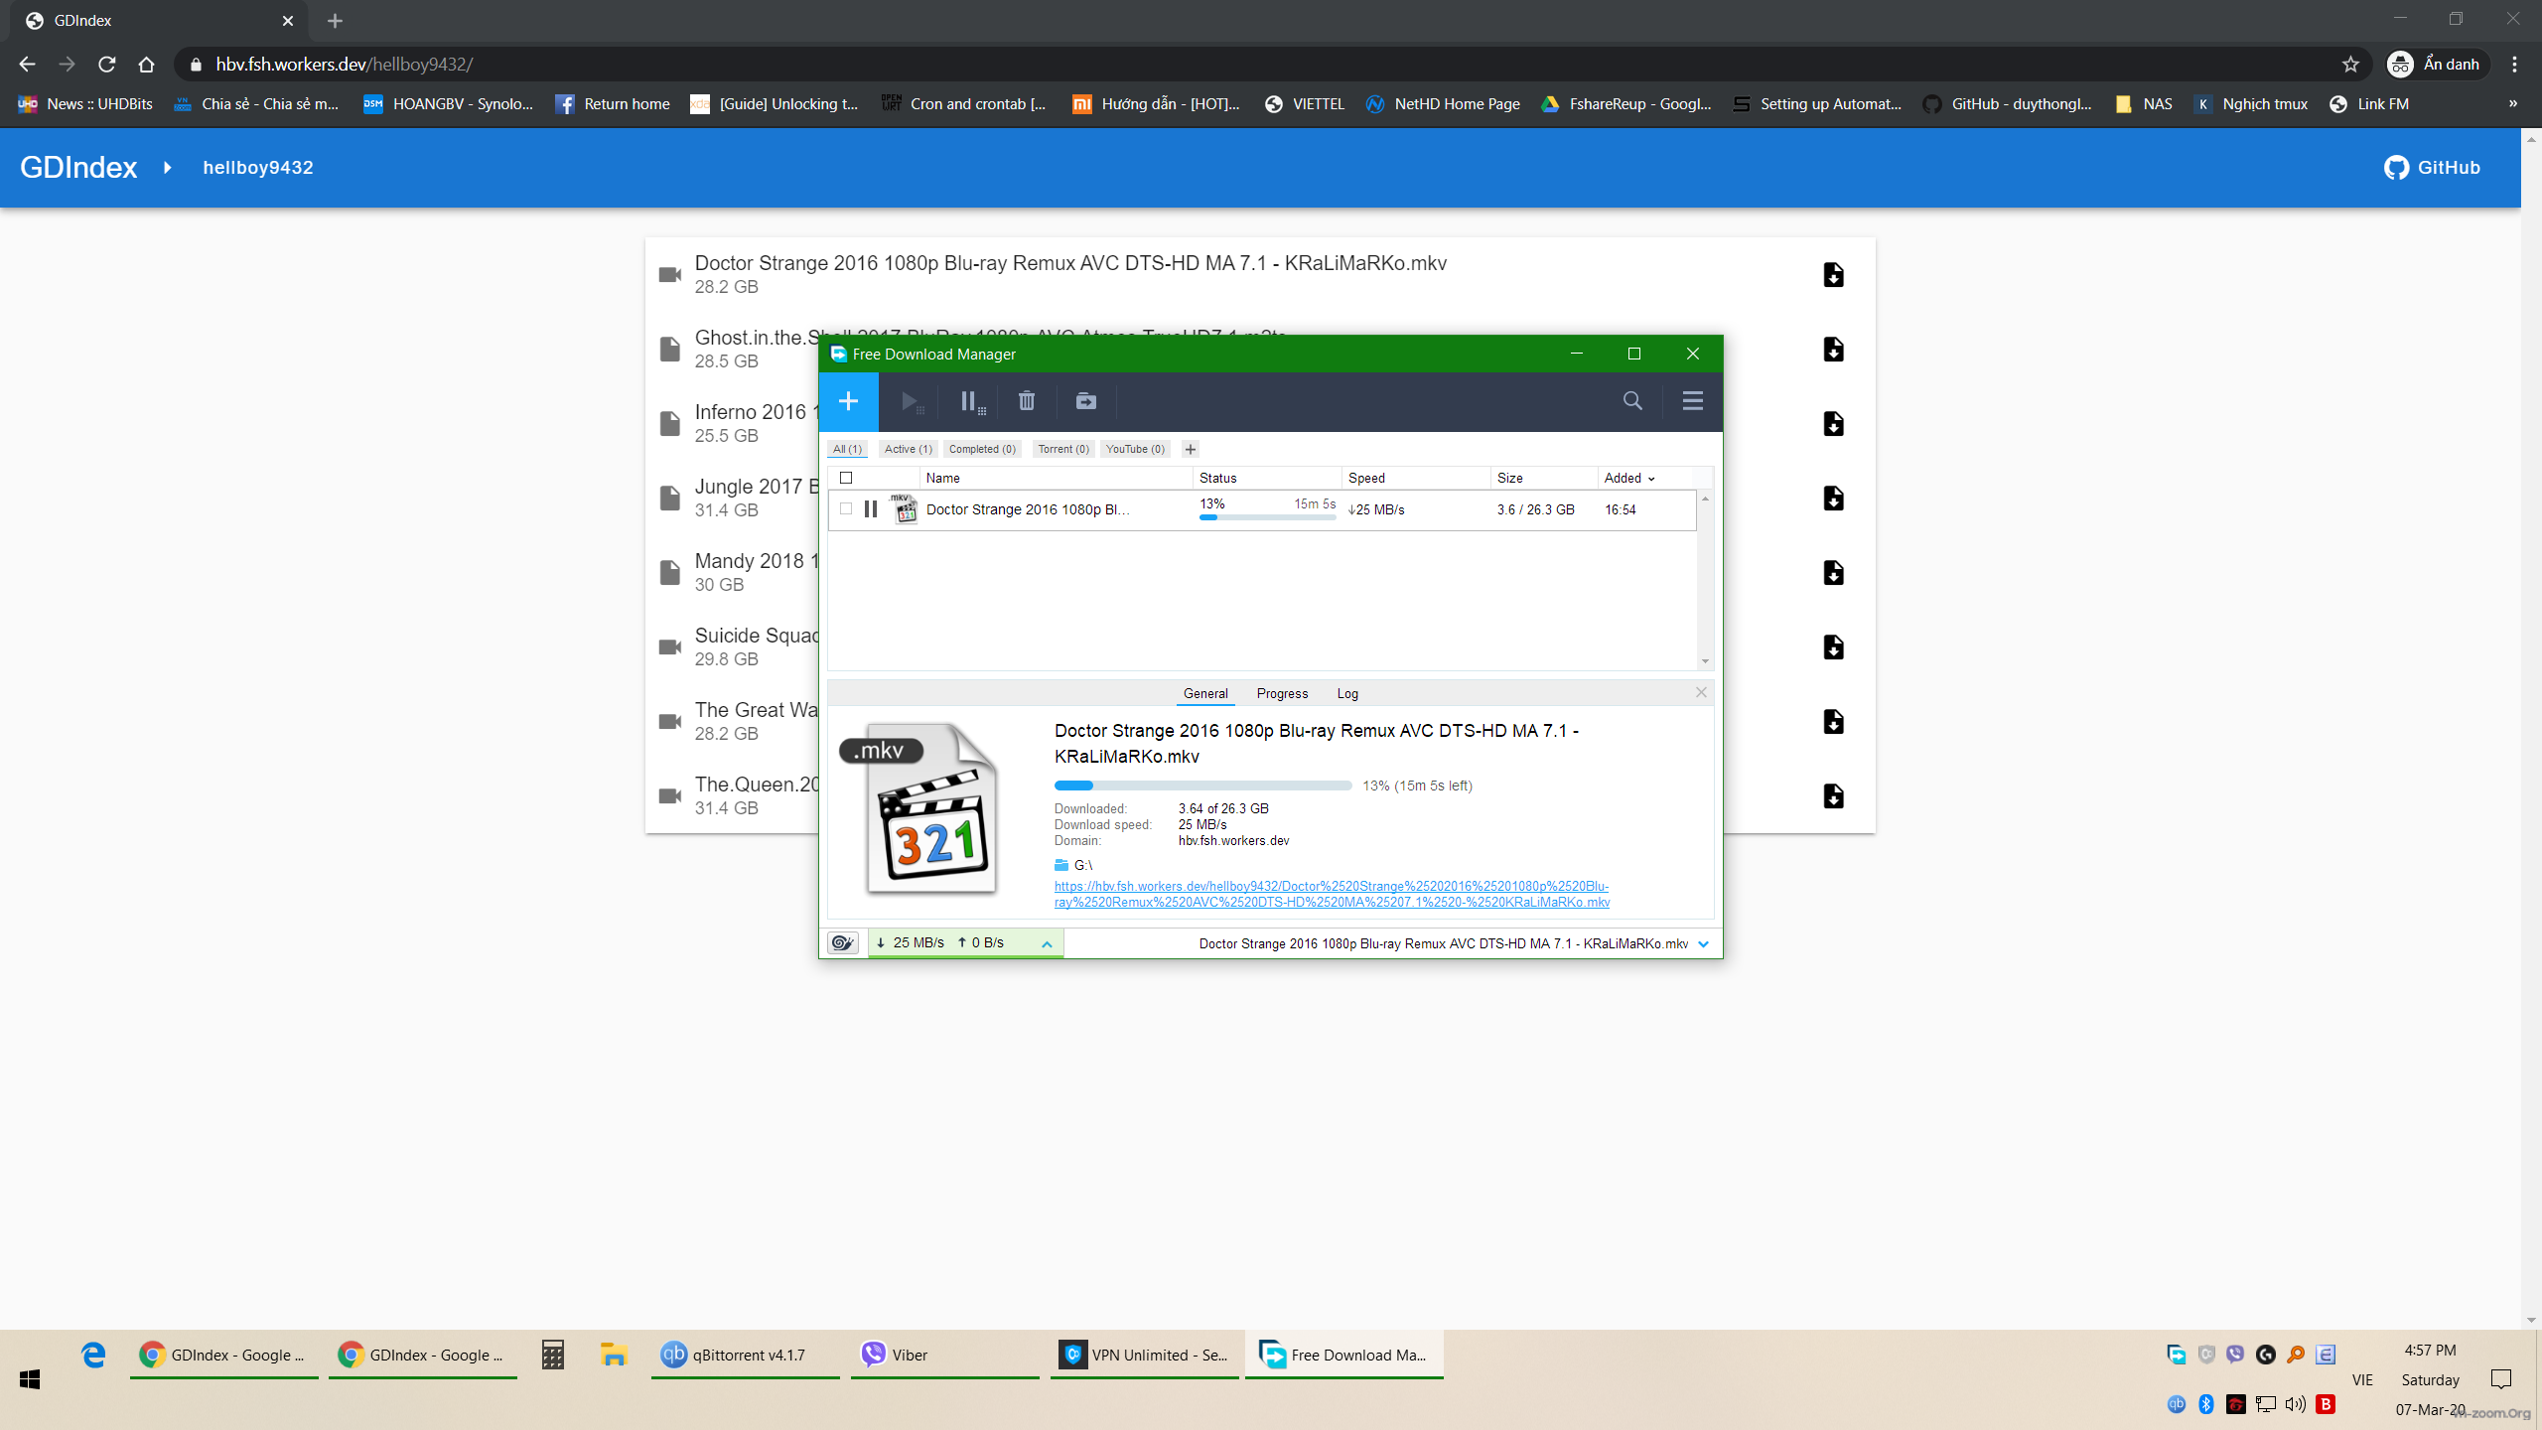Open the Progress details tab
The image size is (2542, 1430).
[x=1282, y=693]
